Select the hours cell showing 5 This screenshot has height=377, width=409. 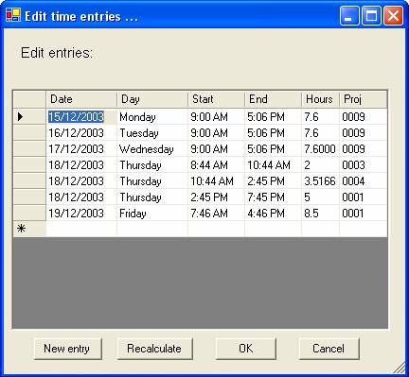pyautogui.click(x=320, y=197)
